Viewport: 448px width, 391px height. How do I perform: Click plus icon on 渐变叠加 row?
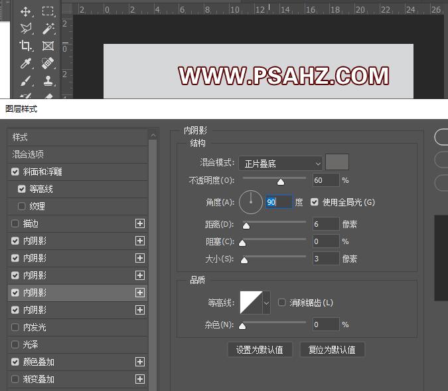(x=140, y=379)
